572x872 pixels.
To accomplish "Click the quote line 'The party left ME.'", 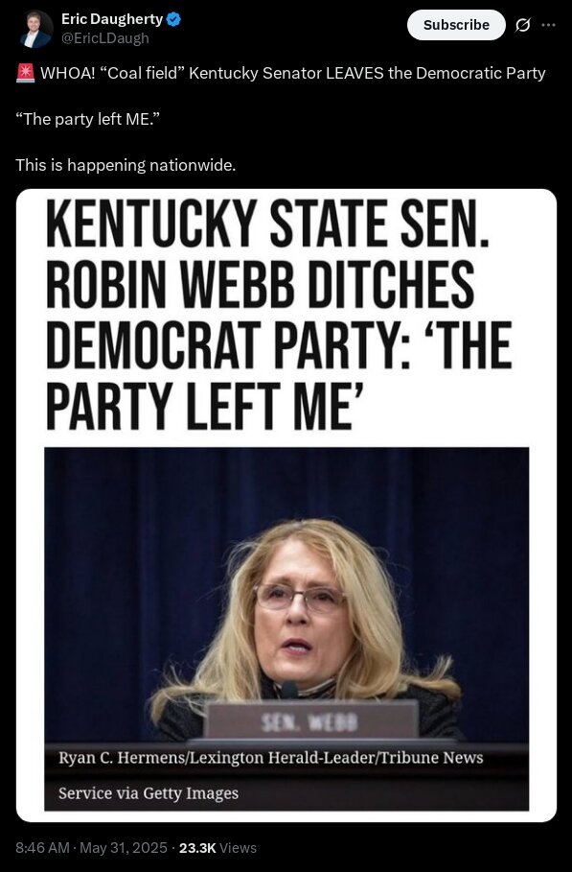I will click(84, 119).
